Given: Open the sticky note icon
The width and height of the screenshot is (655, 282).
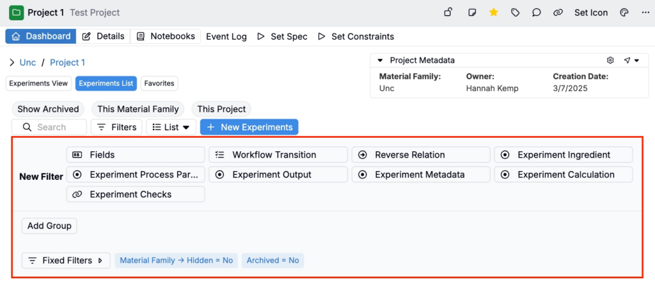Looking at the screenshot, I should pyautogui.click(x=471, y=12).
